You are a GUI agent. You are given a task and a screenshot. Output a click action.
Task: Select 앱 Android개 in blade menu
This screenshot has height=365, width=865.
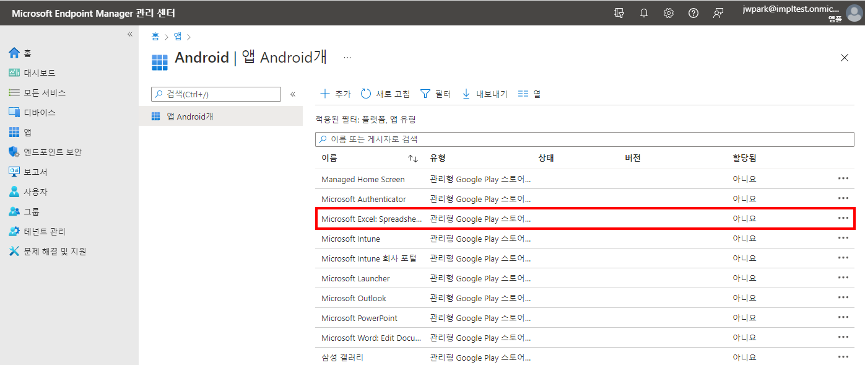tap(221, 117)
